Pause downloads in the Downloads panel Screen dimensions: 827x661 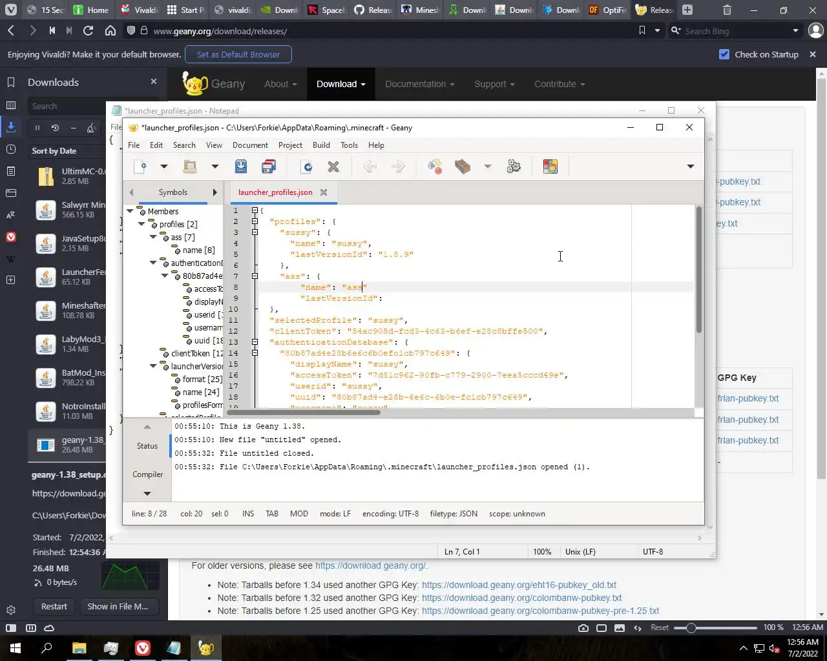(x=37, y=128)
